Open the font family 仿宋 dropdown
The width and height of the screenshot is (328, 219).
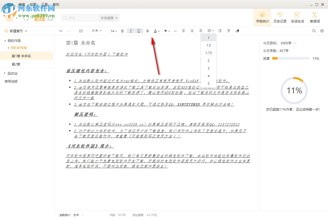(96, 31)
